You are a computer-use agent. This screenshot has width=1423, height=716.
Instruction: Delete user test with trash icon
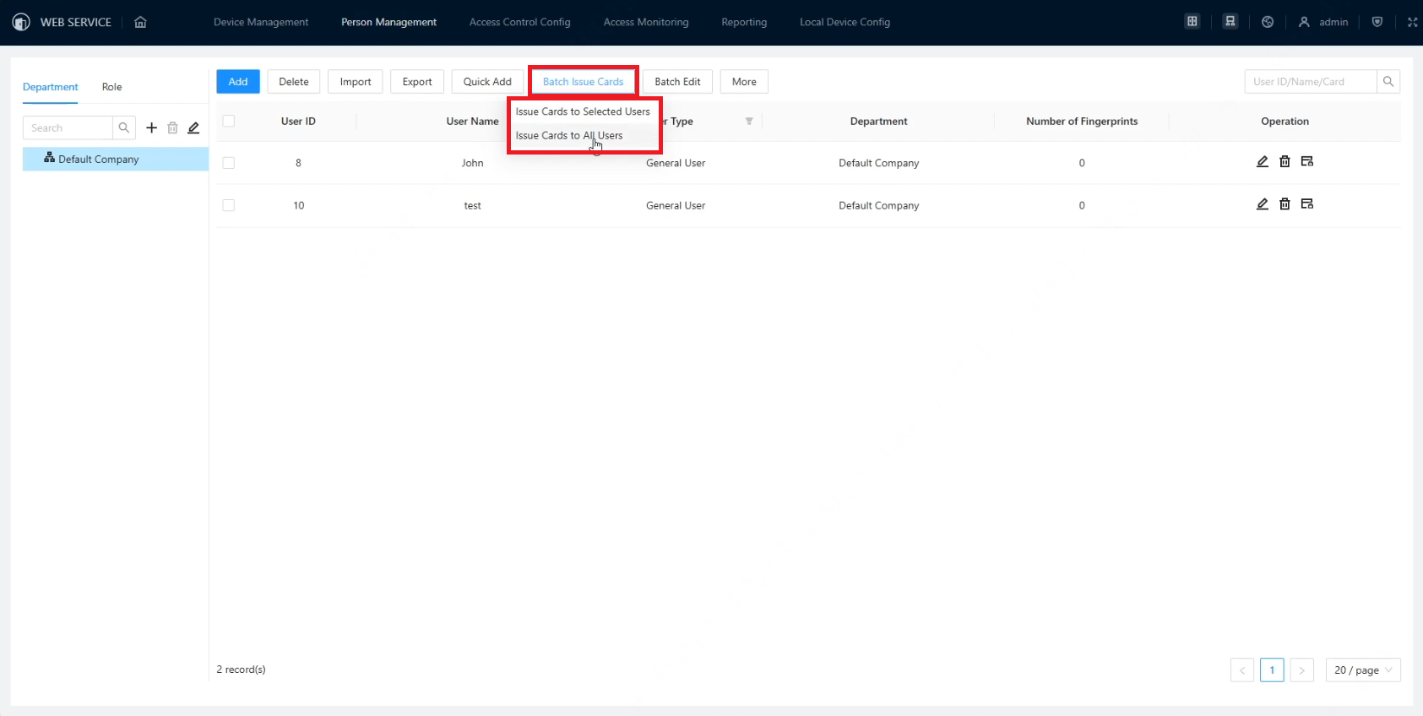tap(1285, 203)
